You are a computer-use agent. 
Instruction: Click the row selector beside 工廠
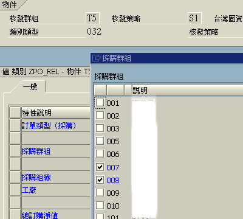[x=15, y=190]
